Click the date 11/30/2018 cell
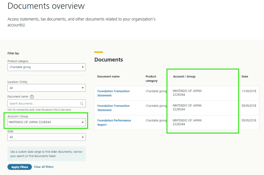The width and height of the screenshot is (264, 175). (249, 91)
